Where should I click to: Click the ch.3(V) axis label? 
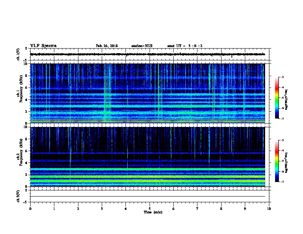18,196
